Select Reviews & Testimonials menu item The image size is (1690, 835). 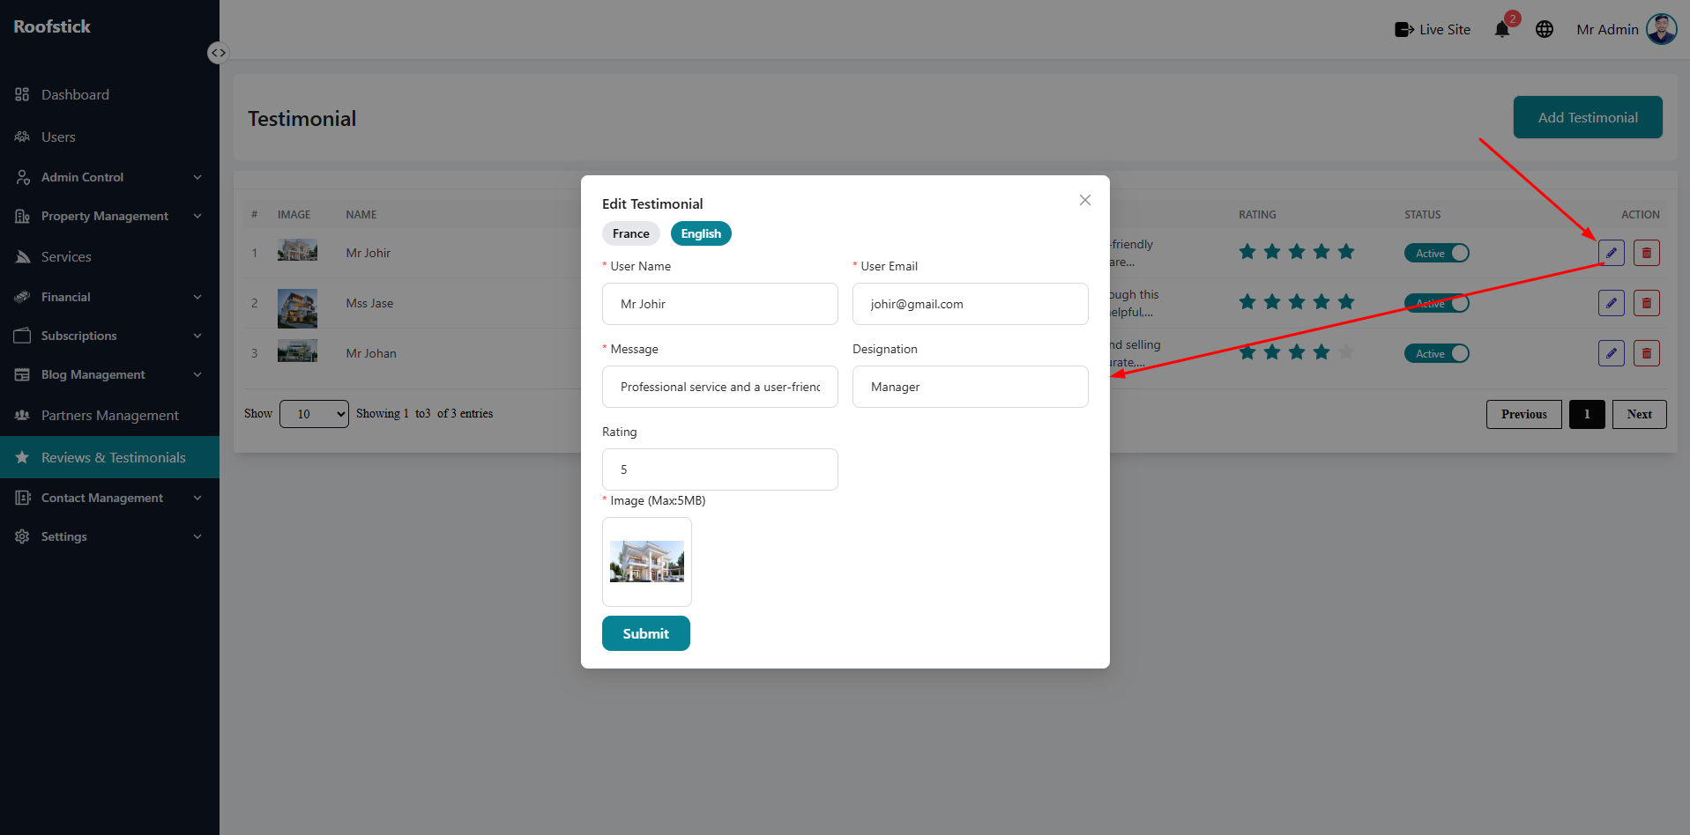tap(109, 457)
